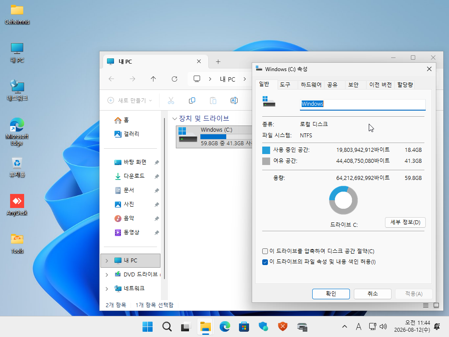This screenshot has height=337, width=449.
Task: Switch to the 이전 버전 tab
Action: tap(380, 85)
